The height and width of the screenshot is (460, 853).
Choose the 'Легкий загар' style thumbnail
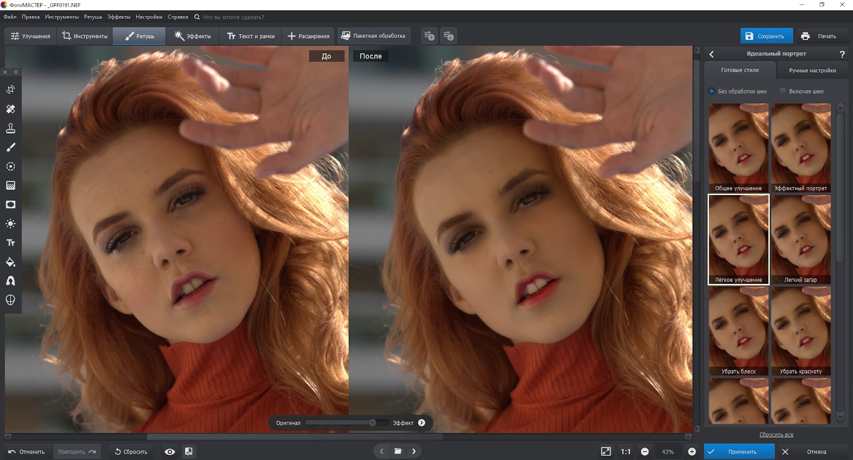(x=800, y=239)
